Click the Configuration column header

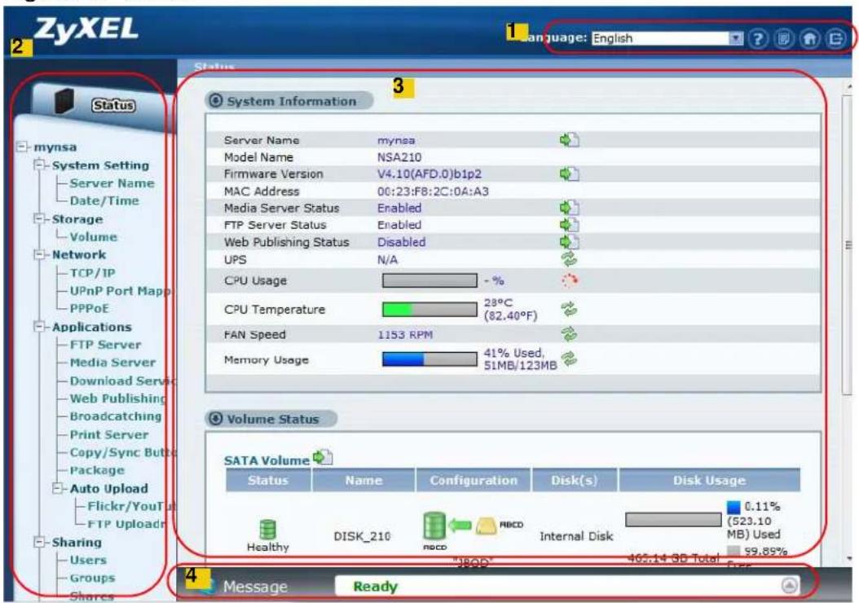[474, 480]
